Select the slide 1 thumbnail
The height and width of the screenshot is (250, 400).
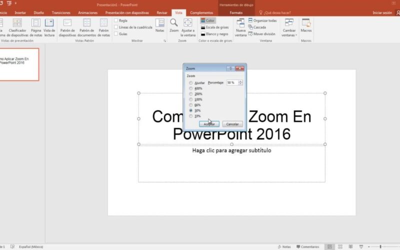click(x=18, y=64)
